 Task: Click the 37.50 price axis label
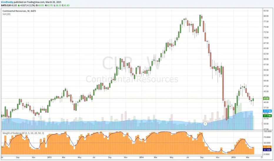click(x=266, y=108)
